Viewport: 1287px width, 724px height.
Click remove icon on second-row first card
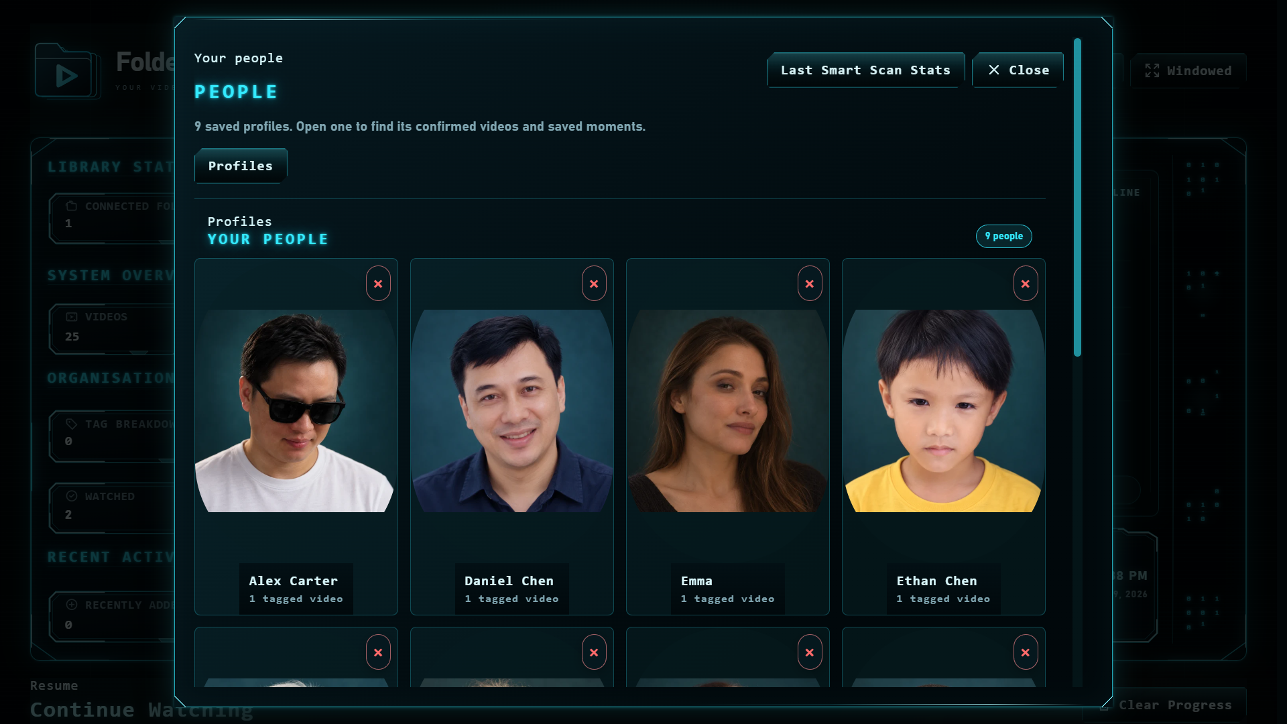coord(378,652)
